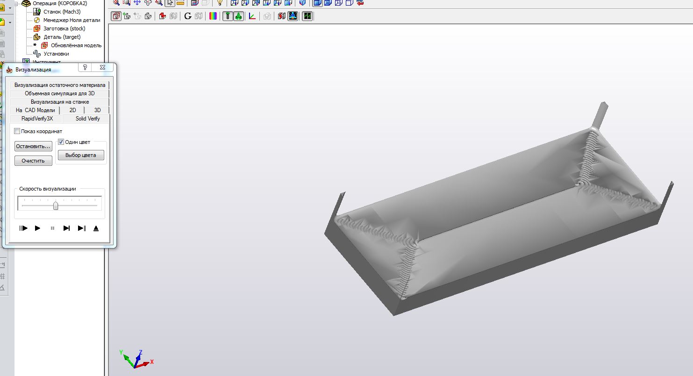Viewport: 693px width, 376px height.
Task: Click the rotate view icon beside pan arrows
Action: point(148,2)
